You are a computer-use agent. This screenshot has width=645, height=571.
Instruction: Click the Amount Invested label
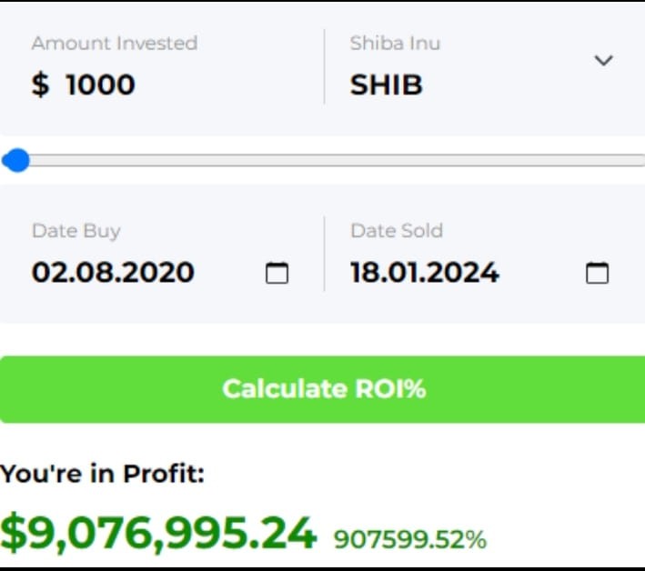point(115,43)
